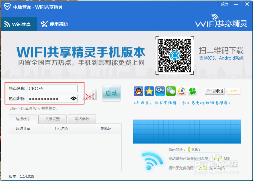This screenshot has height=181, width=253.
Task: Open the 使用帮助 tab
Action: point(54,24)
